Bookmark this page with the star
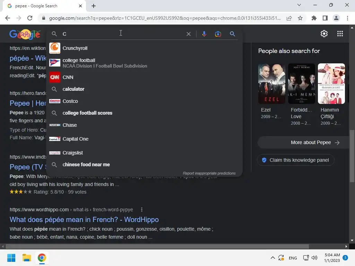 300,18
